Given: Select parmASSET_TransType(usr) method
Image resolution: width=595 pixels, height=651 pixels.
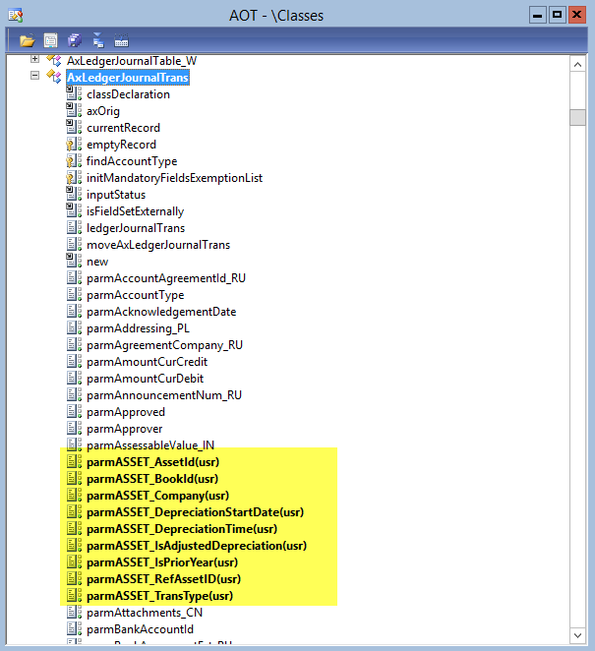Looking at the screenshot, I should pyautogui.click(x=159, y=596).
